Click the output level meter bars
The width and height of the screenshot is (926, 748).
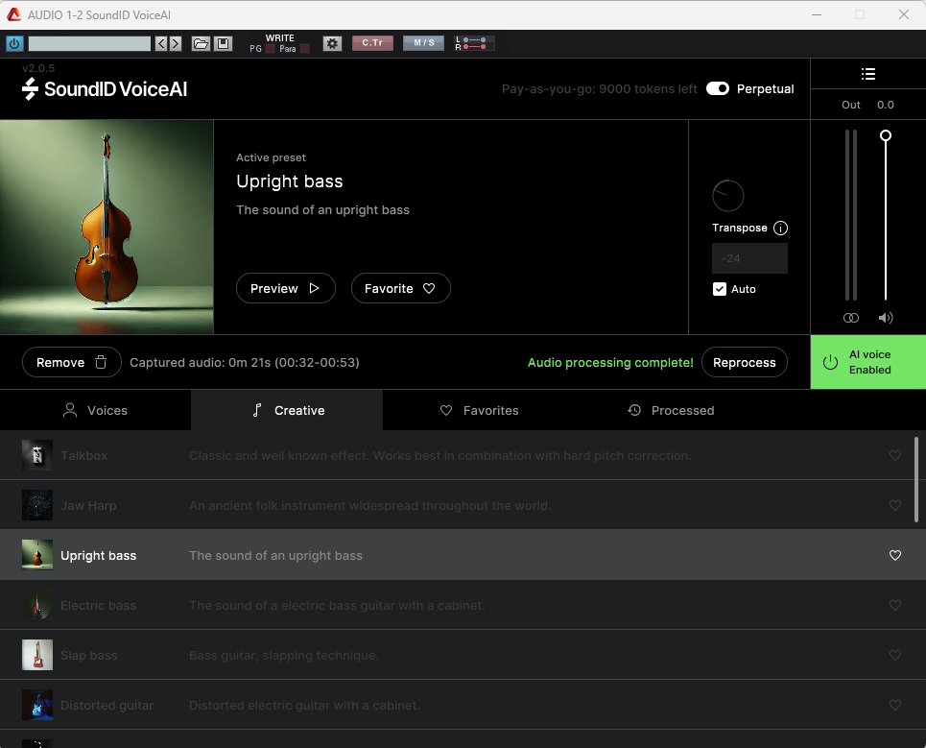[851, 215]
